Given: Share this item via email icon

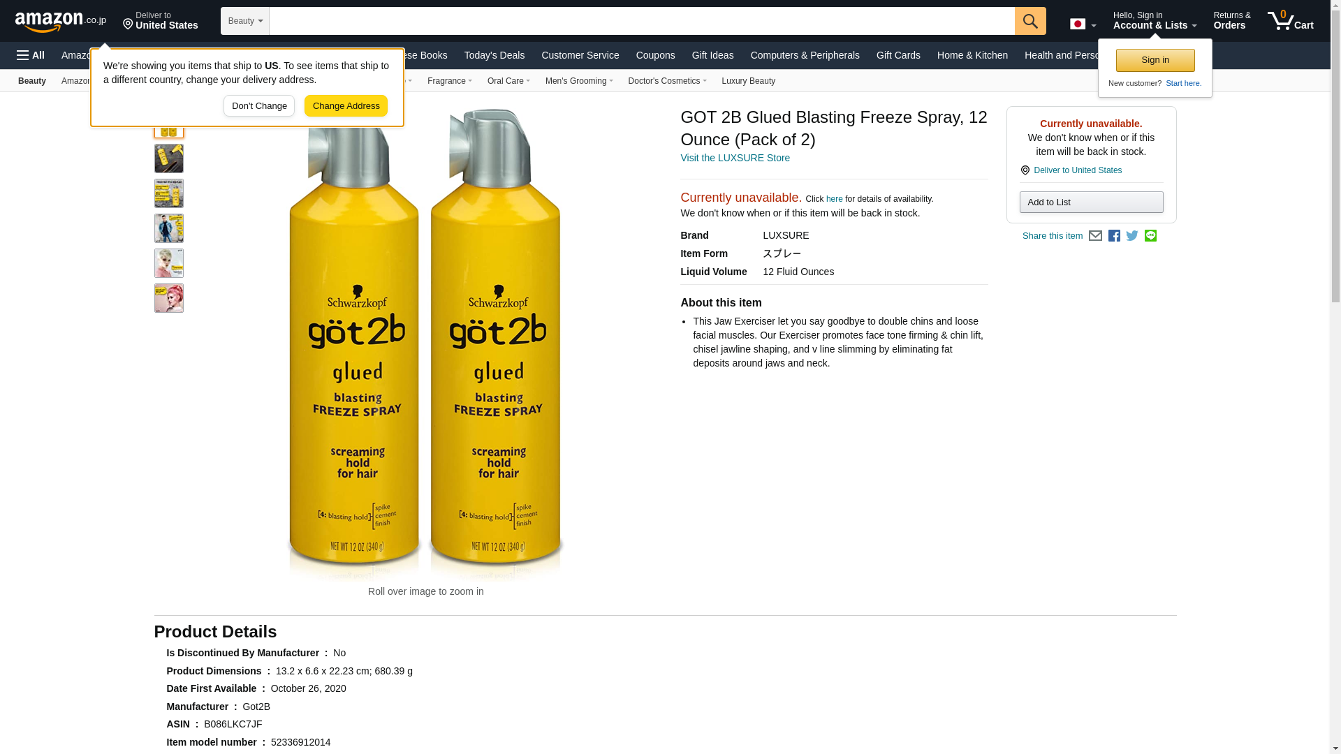Looking at the screenshot, I should 1095,236.
